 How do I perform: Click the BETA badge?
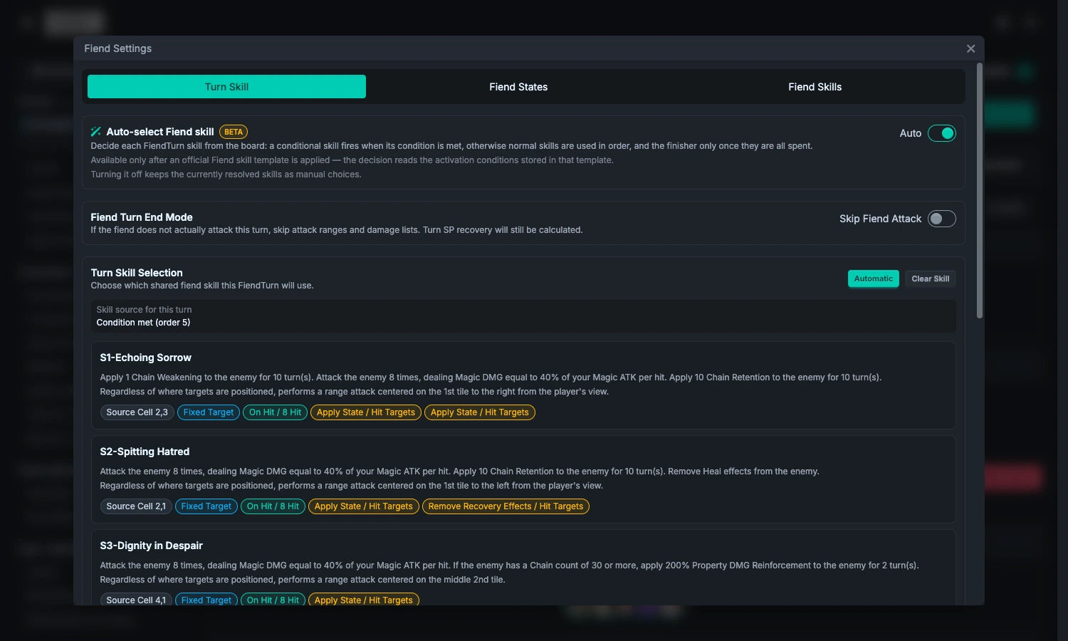tap(234, 132)
